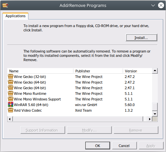This screenshot has height=152, width=166.
Task: Click the WinRAR 5.60 books icon
Action: click(11, 104)
